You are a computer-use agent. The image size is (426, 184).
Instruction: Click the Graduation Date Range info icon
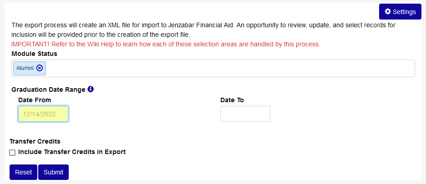pyautogui.click(x=91, y=89)
